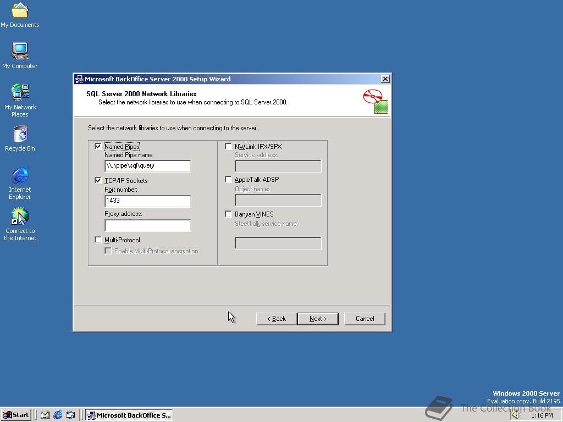The width and height of the screenshot is (563, 422).
Task: Click the Show Desktop quick launch icon
Action: click(45, 415)
